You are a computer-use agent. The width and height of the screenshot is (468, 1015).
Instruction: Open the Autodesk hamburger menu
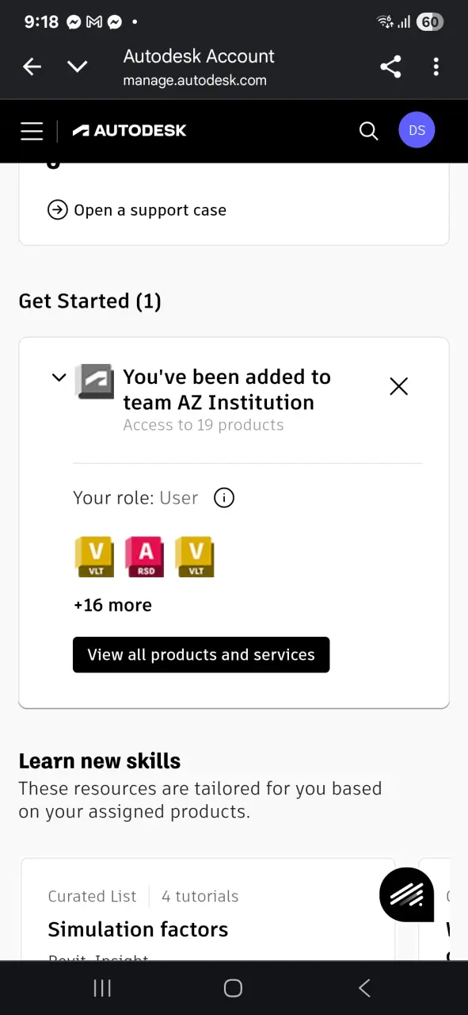tap(32, 131)
